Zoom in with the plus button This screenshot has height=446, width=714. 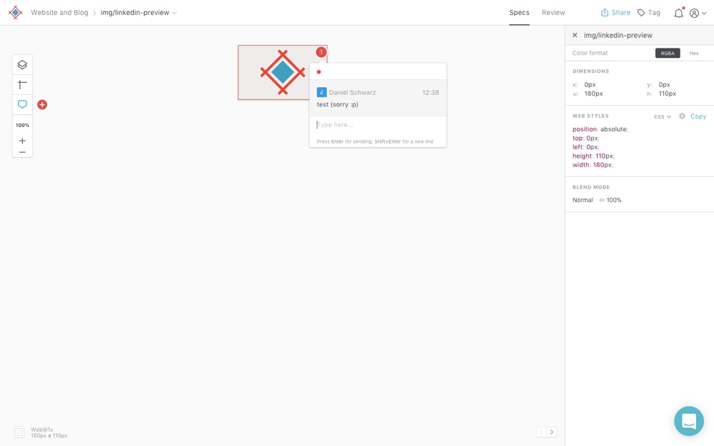22,141
